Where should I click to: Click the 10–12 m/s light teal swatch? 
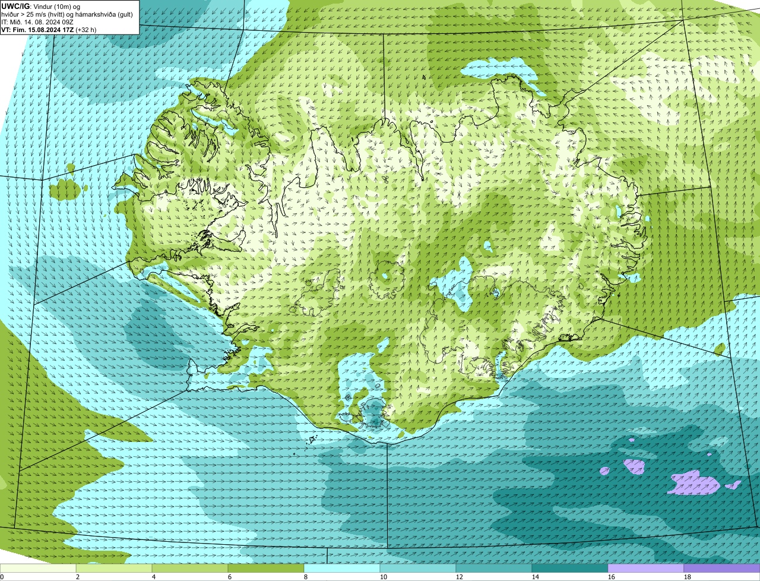coord(418,568)
